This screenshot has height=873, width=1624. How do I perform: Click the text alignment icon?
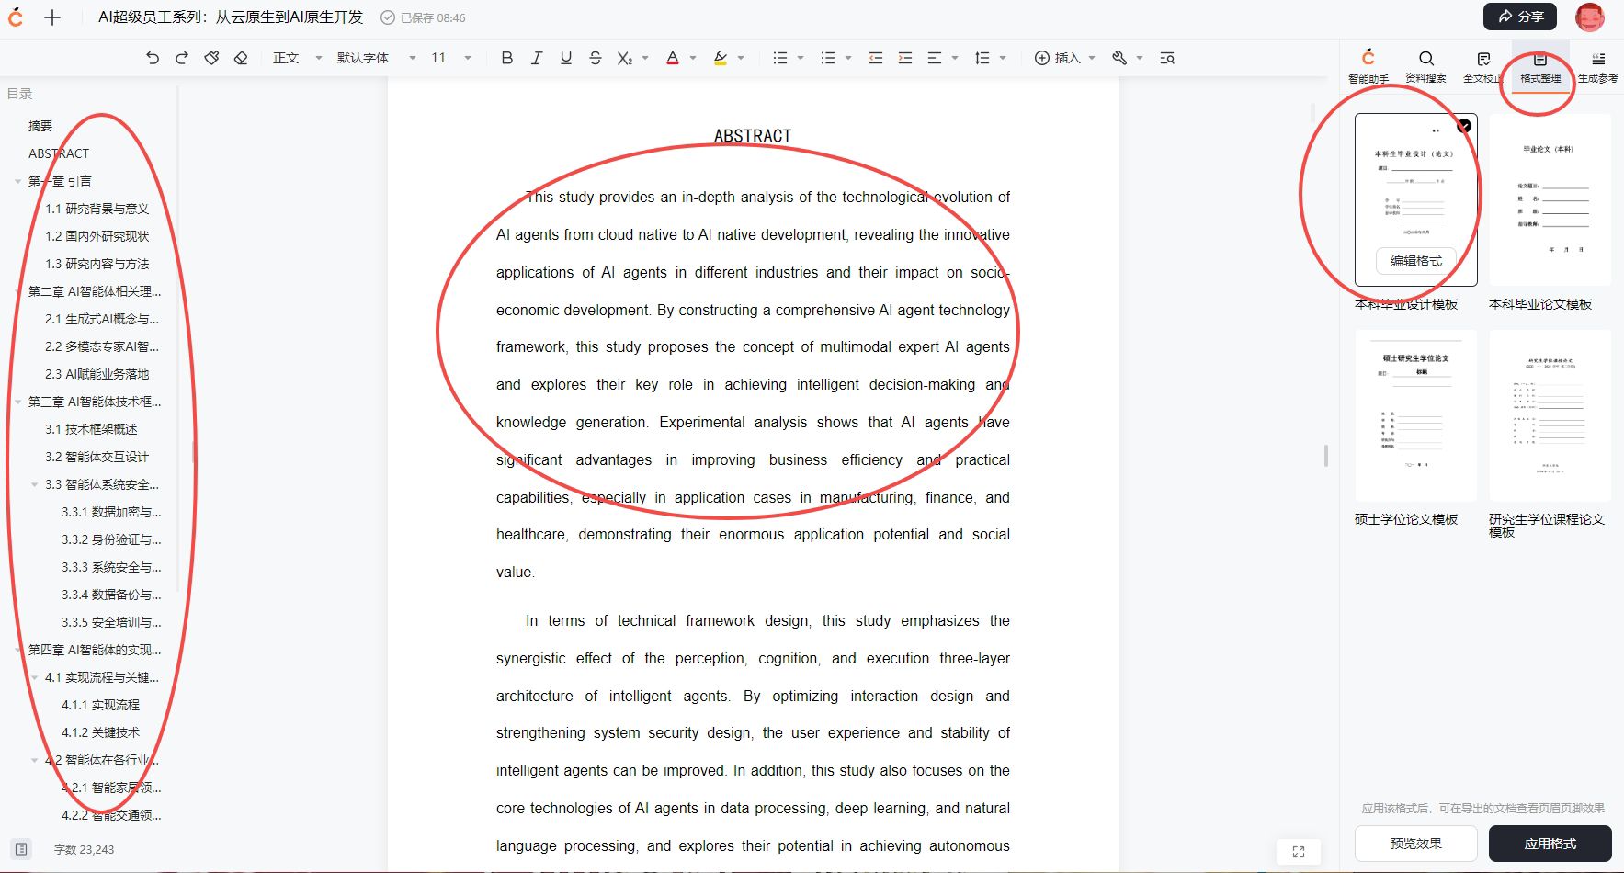point(935,58)
